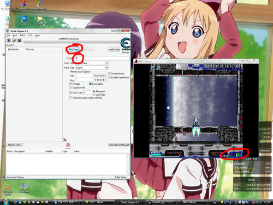Enable Pause the game while scanning
Viewport: 273px width, 205px height.
71,98
